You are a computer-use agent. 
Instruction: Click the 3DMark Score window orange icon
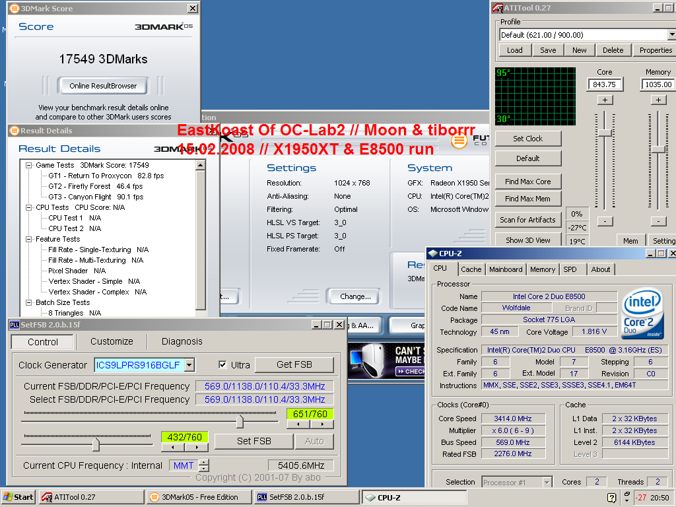[15, 8]
